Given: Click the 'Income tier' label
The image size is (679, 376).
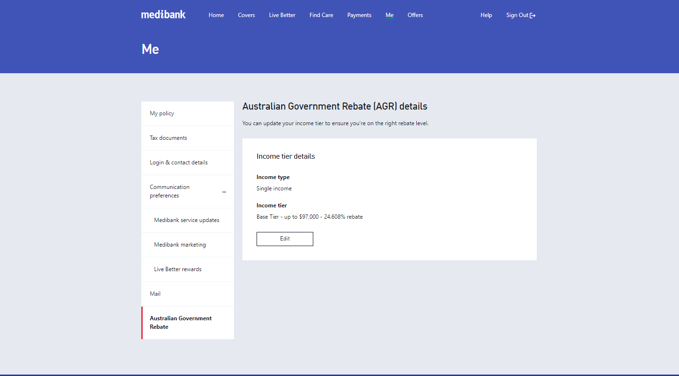Looking at the screenshot, I should [272, 205].
